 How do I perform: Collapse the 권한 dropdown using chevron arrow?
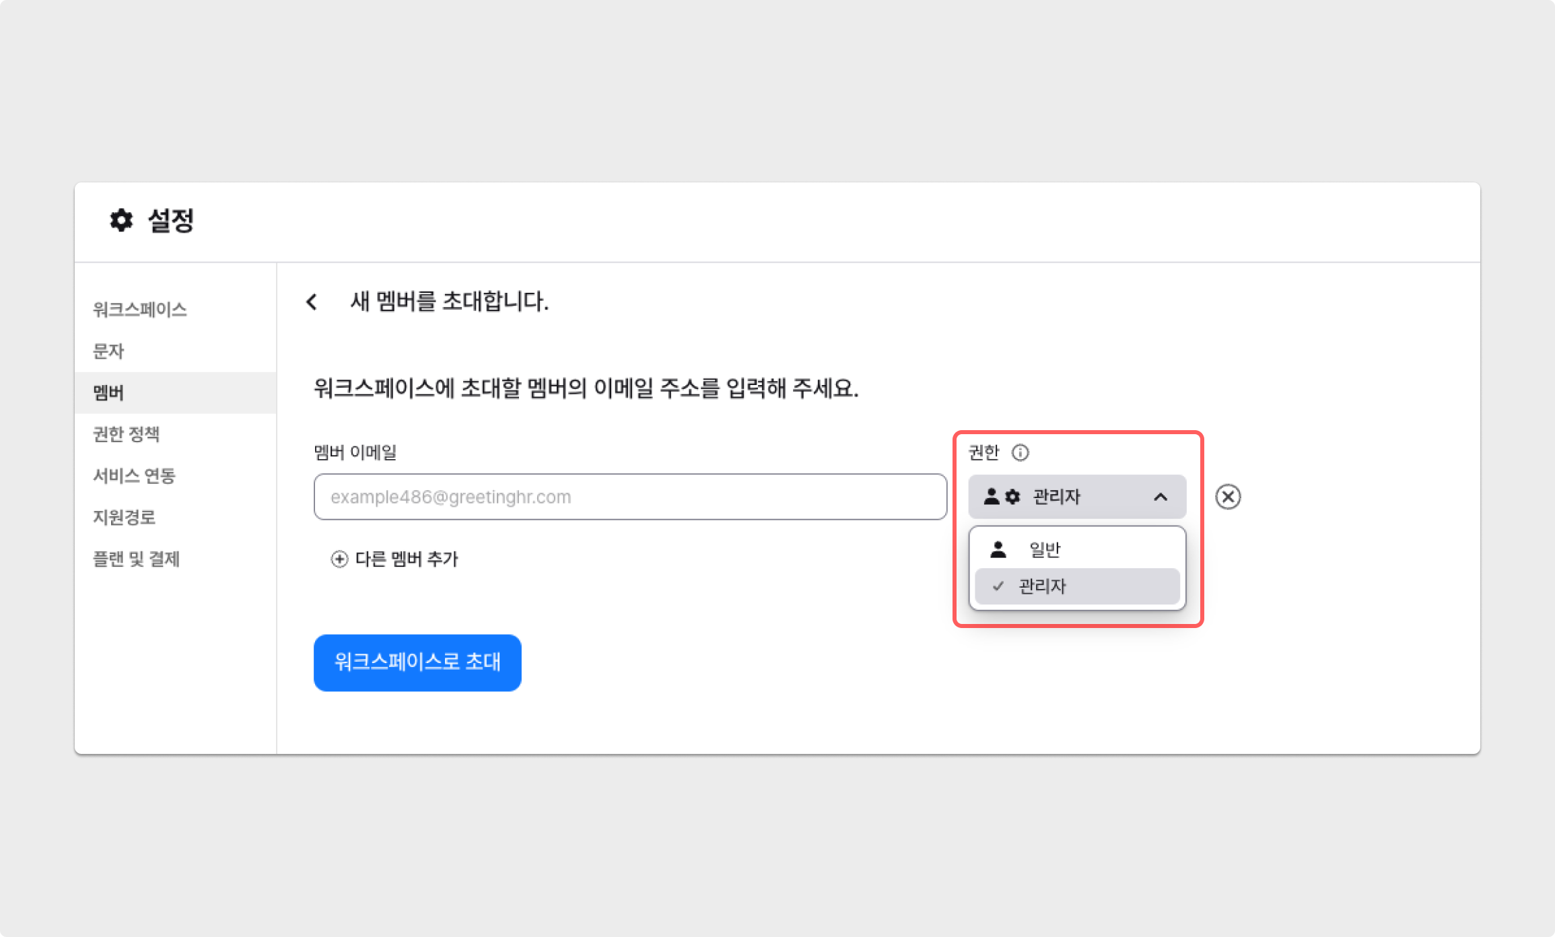tap(1161, 497)
